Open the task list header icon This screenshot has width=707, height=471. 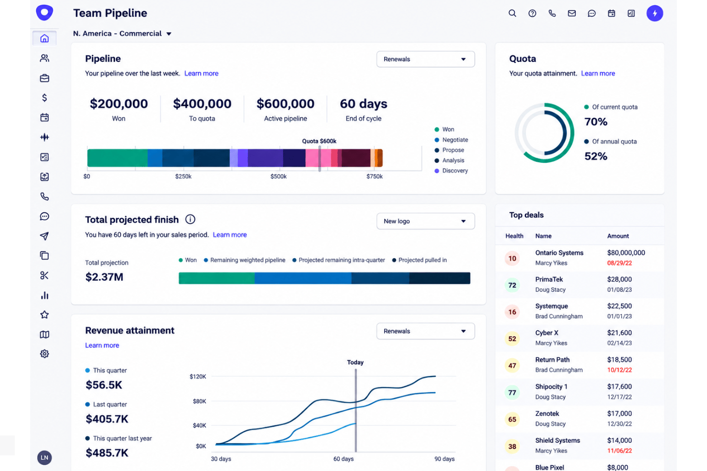click(631, 13)
